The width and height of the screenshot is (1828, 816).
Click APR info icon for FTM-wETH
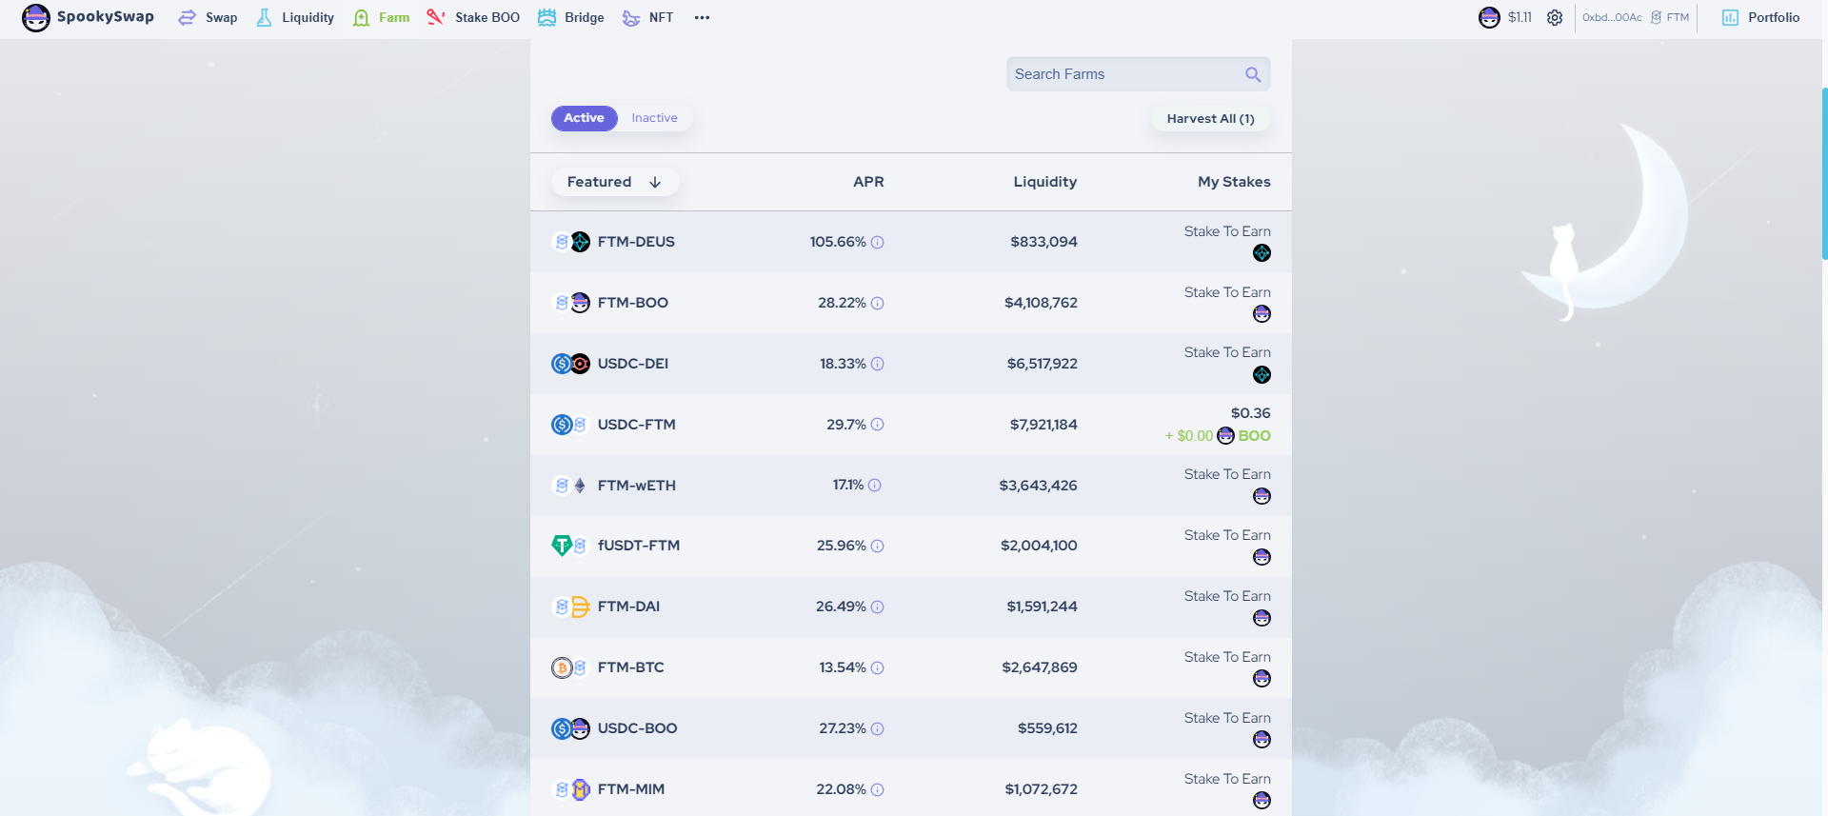[x=875, y=486]
